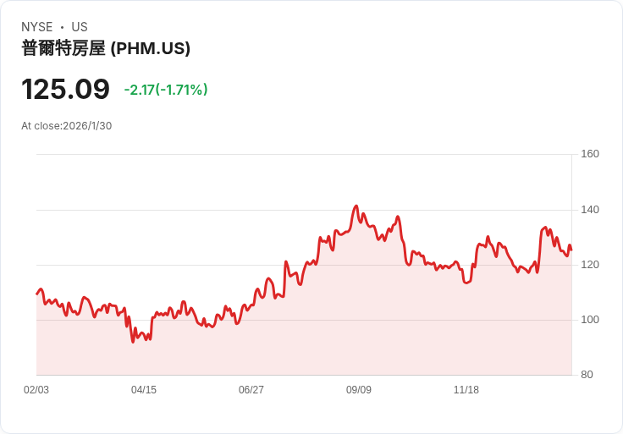Click the green -2.17(-1.71%) change value
This screenshot has height=434, width=623.
(166, 90)
